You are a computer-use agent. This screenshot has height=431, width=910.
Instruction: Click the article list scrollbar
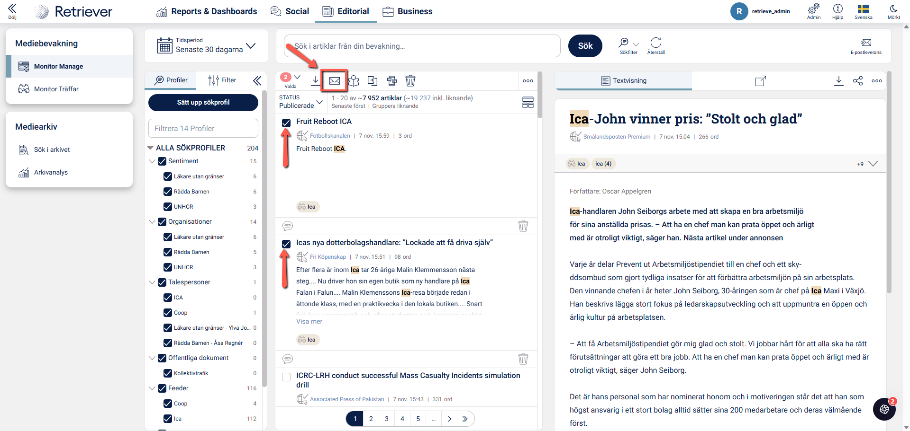(x=540, y=95)
